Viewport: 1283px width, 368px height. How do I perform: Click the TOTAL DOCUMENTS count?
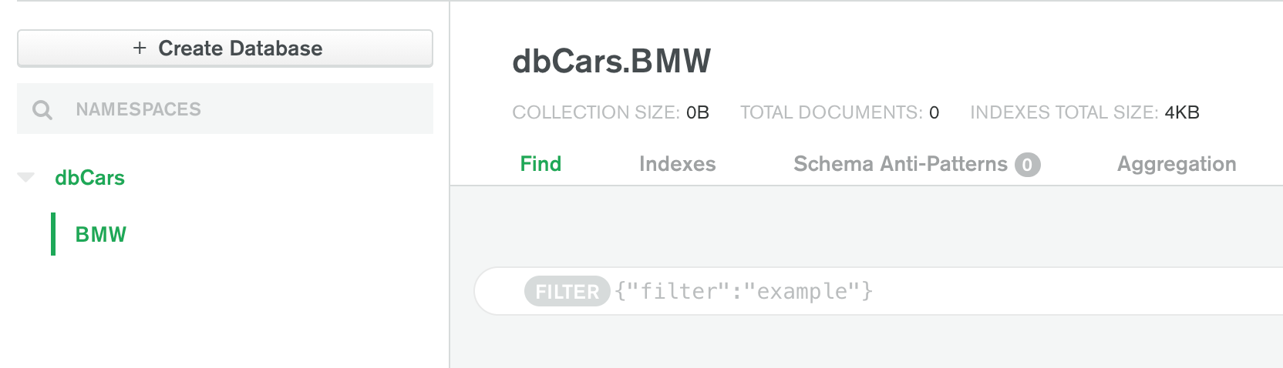[x=934, y=112]
